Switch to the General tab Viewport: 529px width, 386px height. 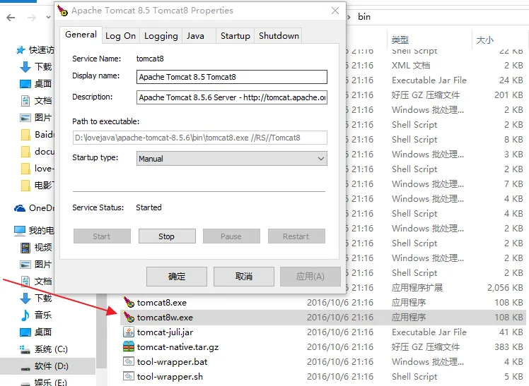click(81, 35)
